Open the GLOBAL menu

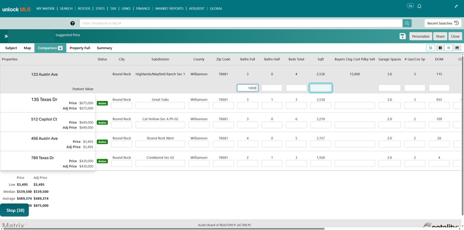[x=216, y=8]
